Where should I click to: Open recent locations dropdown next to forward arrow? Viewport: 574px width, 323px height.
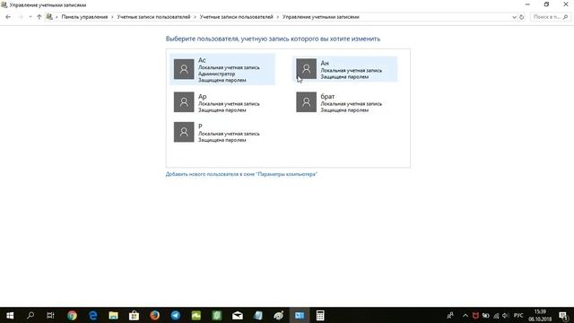pyautogui.click(x=30, y=17)
